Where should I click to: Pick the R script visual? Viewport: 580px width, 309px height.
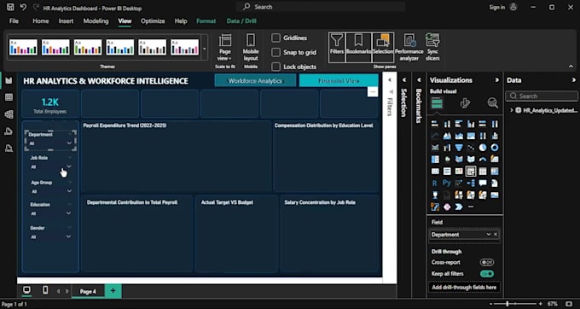(435, 184)
